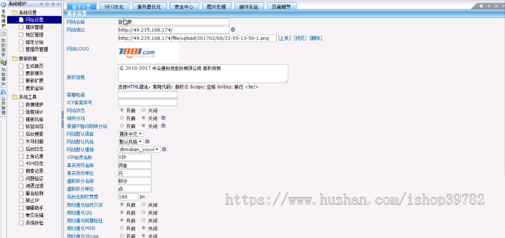Click window icon in 系统维护 panel header
This screenshot has width=505, height=238.
click(47, 4)
